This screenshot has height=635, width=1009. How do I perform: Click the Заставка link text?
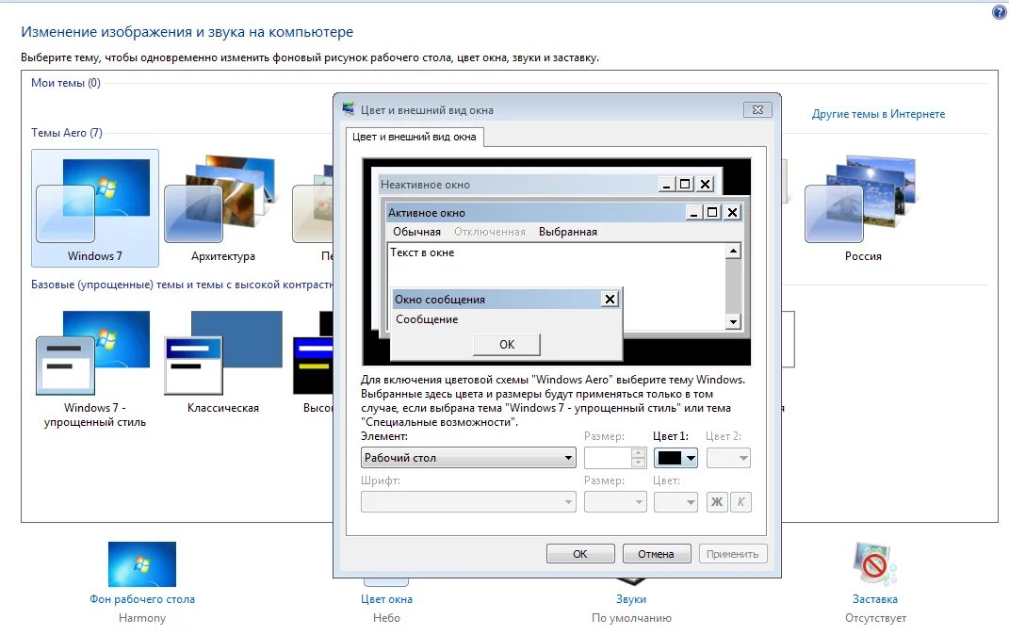[x=875, y=599]
